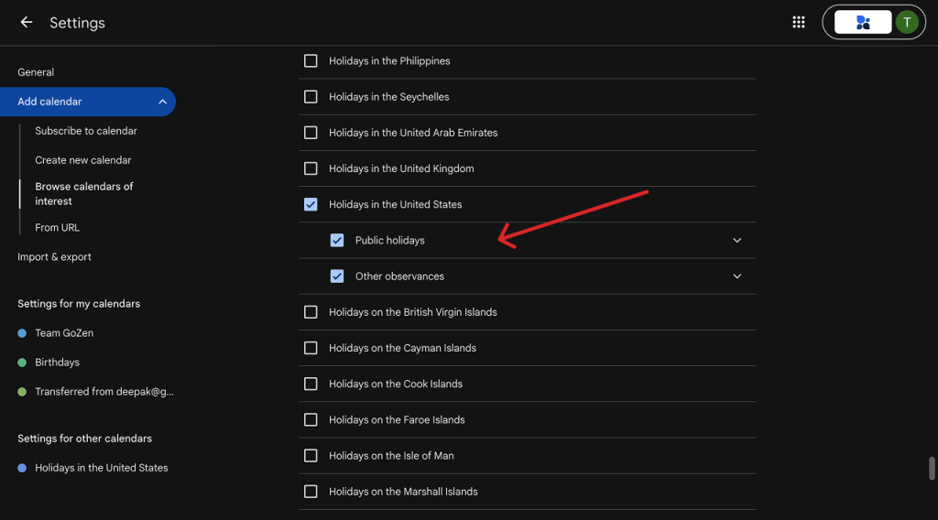Check Holidays in the United Arab Emirates
The width and height of the screenshot is (938, 520).
click(x=311, y=133)
